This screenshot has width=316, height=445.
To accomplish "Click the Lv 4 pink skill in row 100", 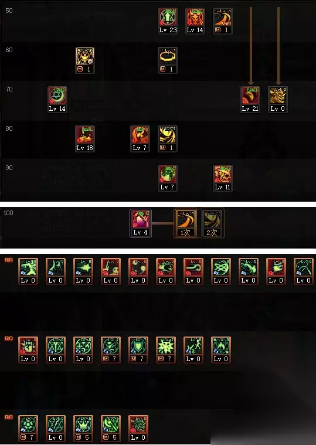I will pyautogui.click(x=141, y=223).
